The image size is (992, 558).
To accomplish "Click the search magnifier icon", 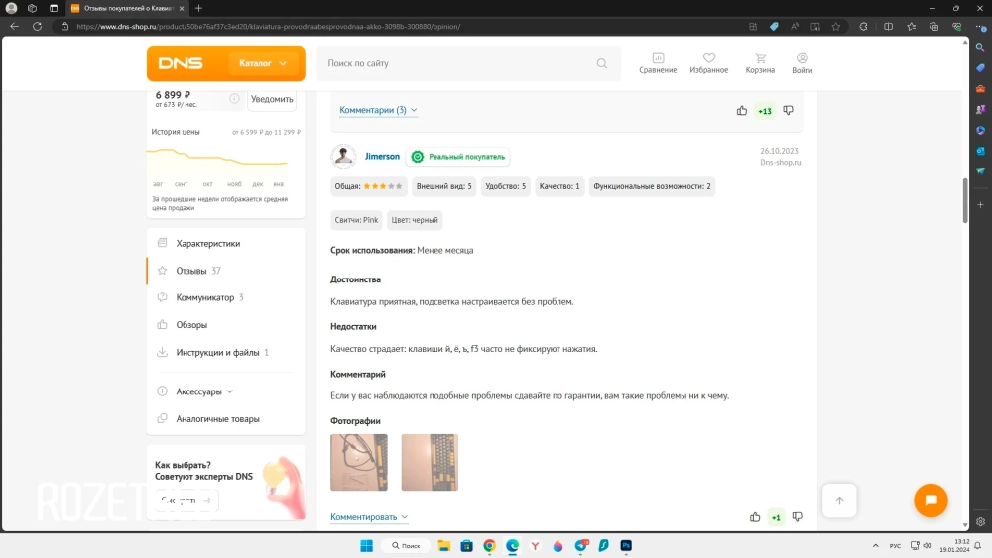I will [x=601, y=63].
